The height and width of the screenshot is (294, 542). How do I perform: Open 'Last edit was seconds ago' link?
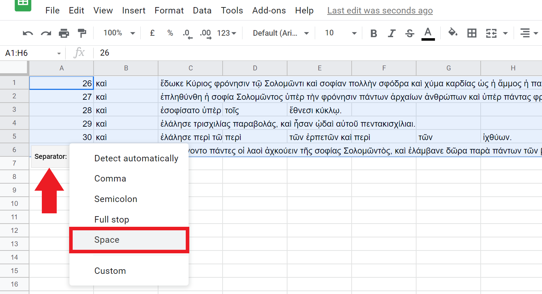[x=380, y=11]
